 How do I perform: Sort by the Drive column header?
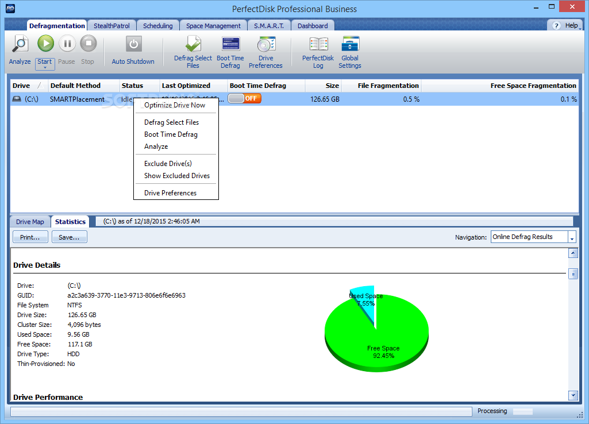(x=28, y=86)
